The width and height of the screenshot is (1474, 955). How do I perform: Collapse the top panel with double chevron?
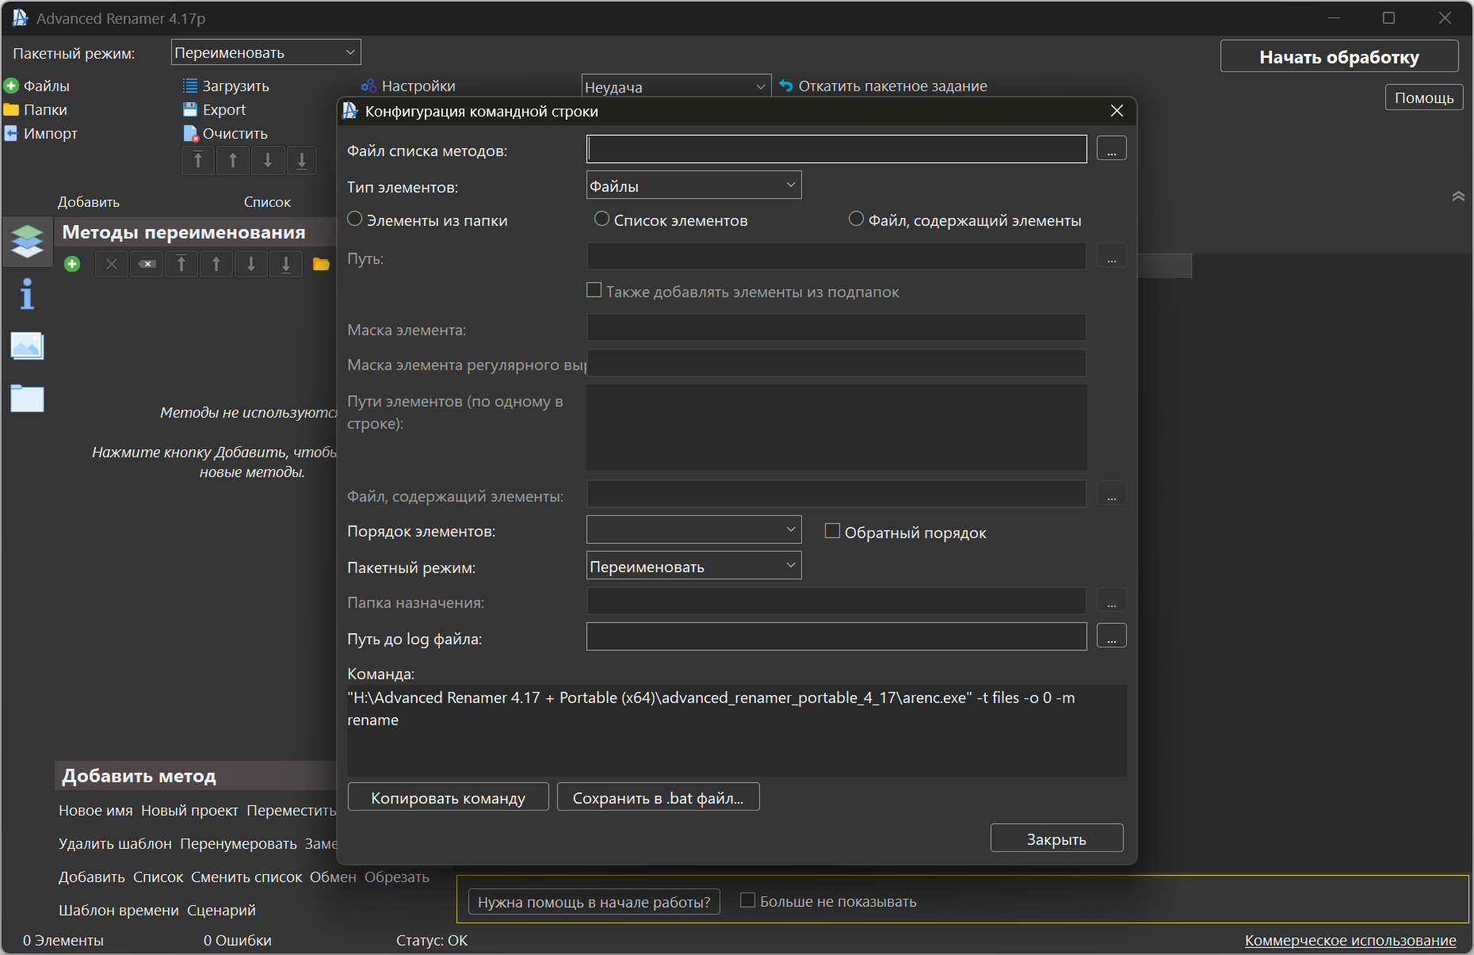pyautogui.click(x=1457, y=197)
